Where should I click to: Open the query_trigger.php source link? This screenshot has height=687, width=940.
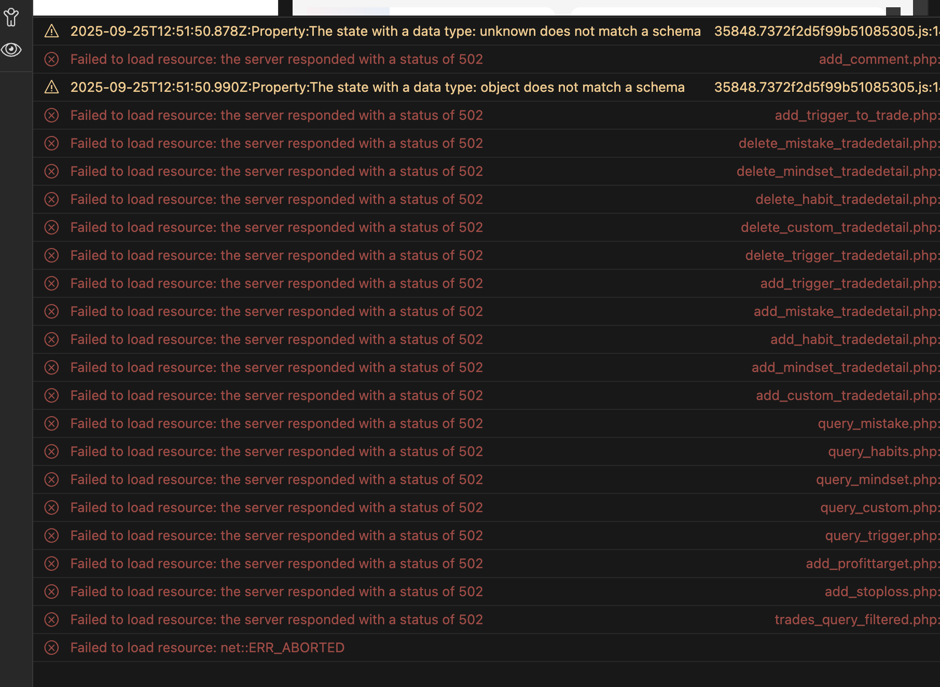[881, 536]
